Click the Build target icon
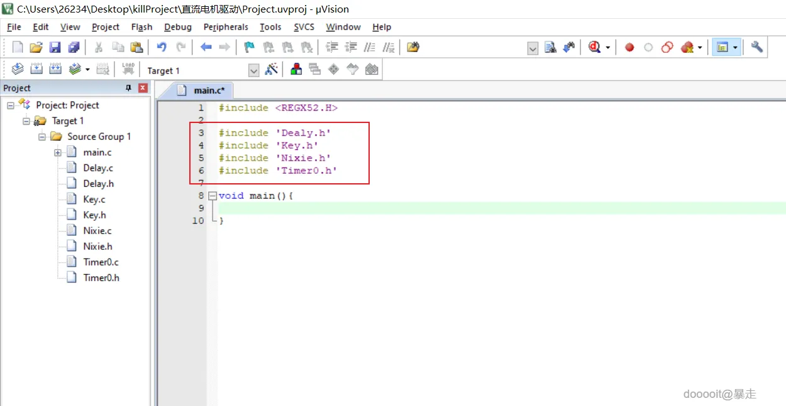Image resolution: width=786 pixels, height=406 pixels. click(x=36, y=70)
